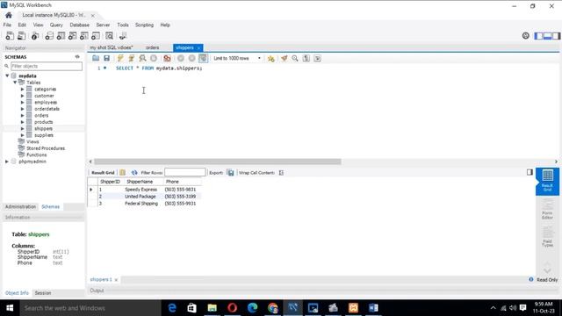
Task: Open SQL script file from main toolbar
Action: 21,36
